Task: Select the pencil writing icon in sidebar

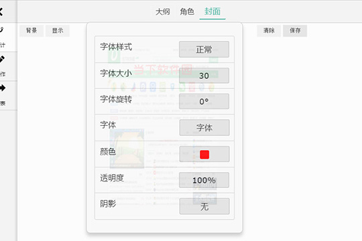Action: click(x=2, y=60)
